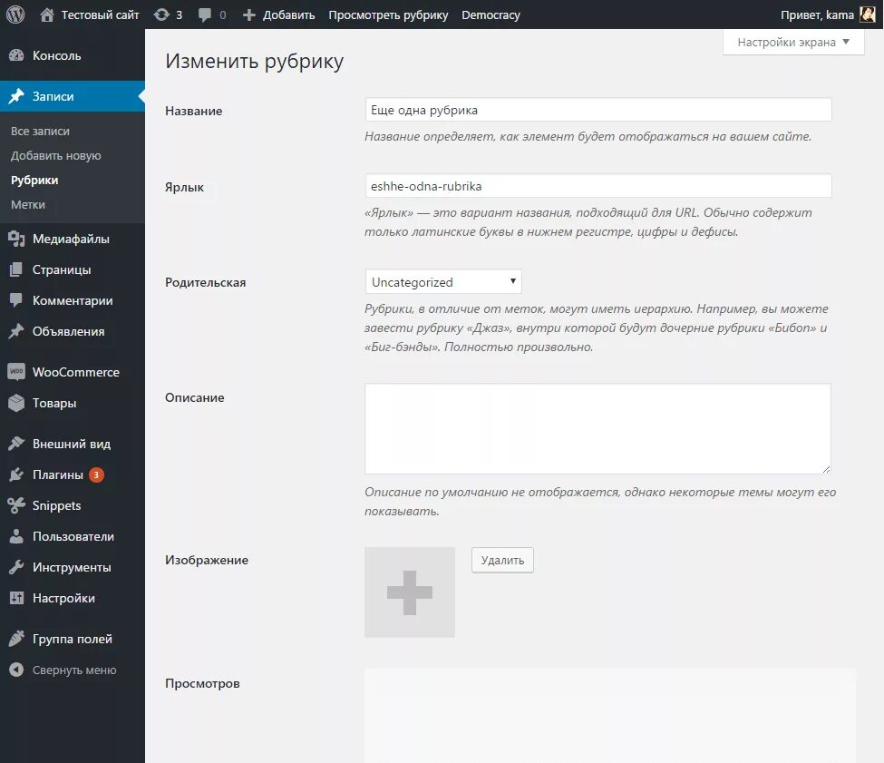Open the Консоль menu item
The height and width of the screenshot is (763, 884).
pos(56,56)
